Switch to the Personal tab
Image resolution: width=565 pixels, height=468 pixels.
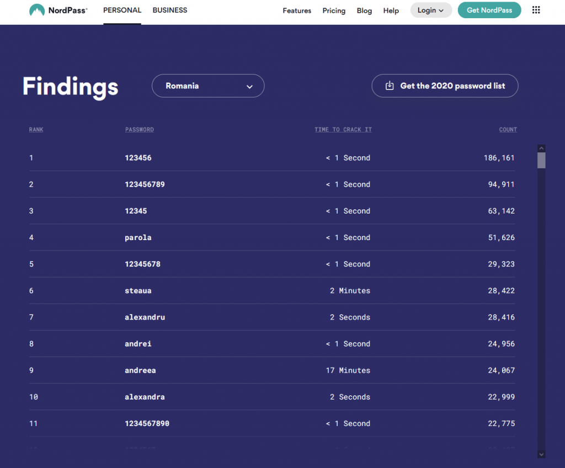(x=122, y=10)
